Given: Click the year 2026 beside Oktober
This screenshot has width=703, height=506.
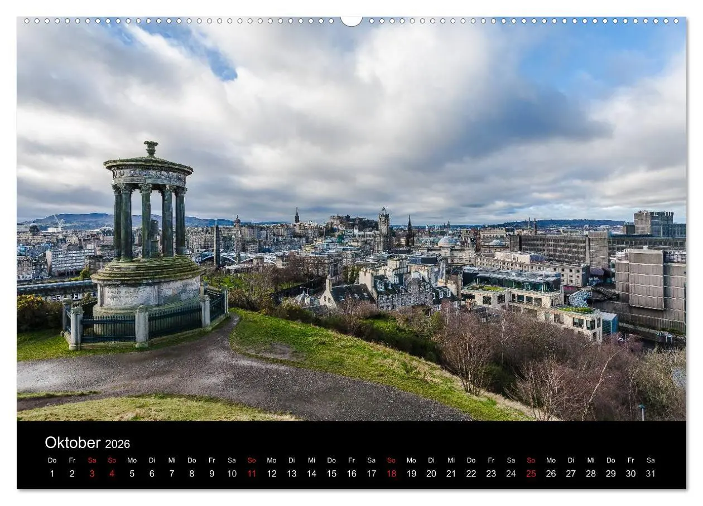Looking at the screenshot, I should point(117,444).
